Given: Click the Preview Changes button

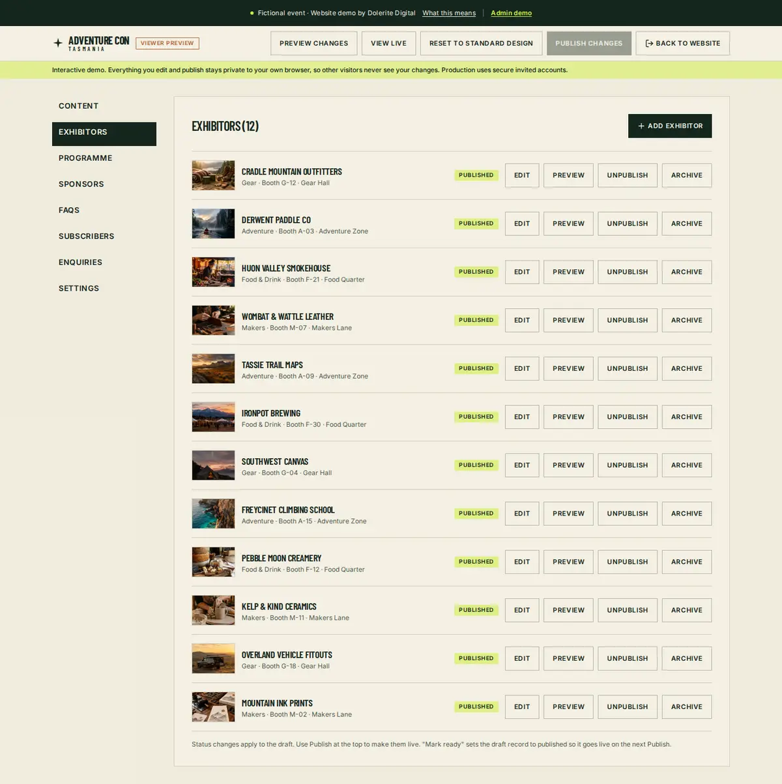Looking at the screenshot, I should point(314,43).
